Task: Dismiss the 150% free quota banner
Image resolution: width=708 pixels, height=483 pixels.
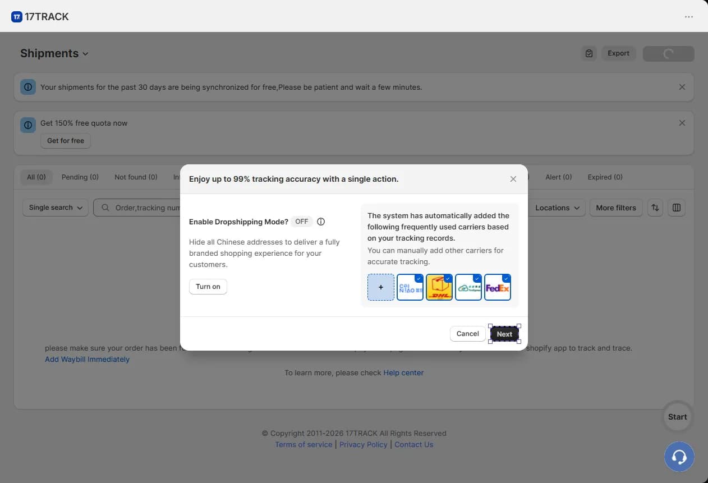Action: pyautogui.click(x=682, y=123)
